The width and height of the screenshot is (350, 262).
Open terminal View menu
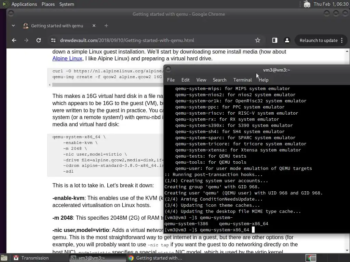tap(201, 80)
